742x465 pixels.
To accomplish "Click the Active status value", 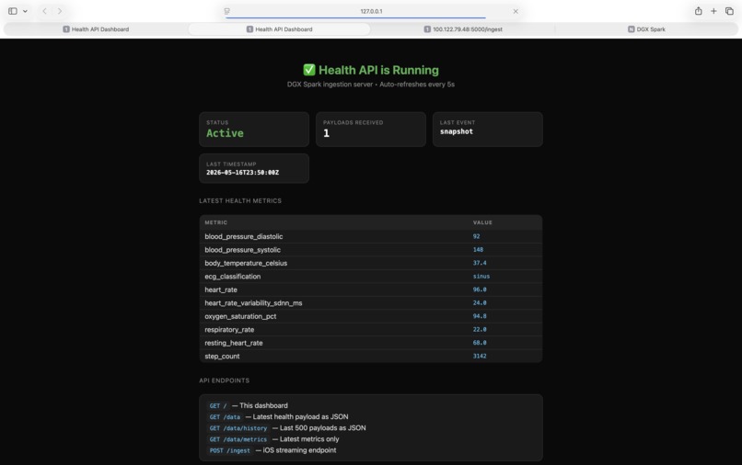I will click(225, 133).
